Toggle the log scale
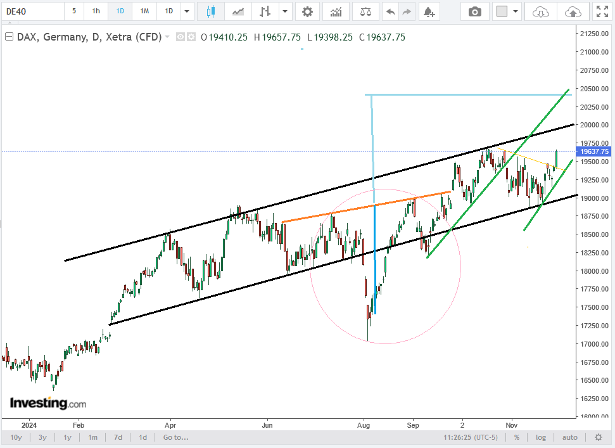Screen dimensions: 615x448 541,437
